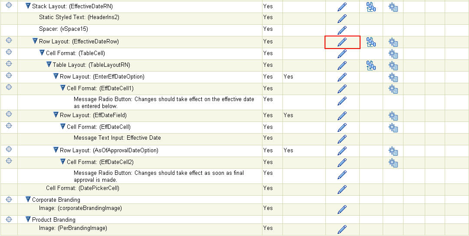Click the create item icon for Cell Format: (EffDateCell2)
The height and width of the screenshot is (236, 469).
pos(393,163)
